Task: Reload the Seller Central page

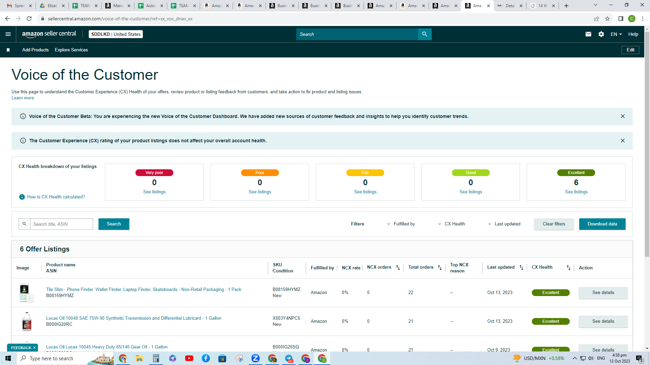Action: (29, 19)
